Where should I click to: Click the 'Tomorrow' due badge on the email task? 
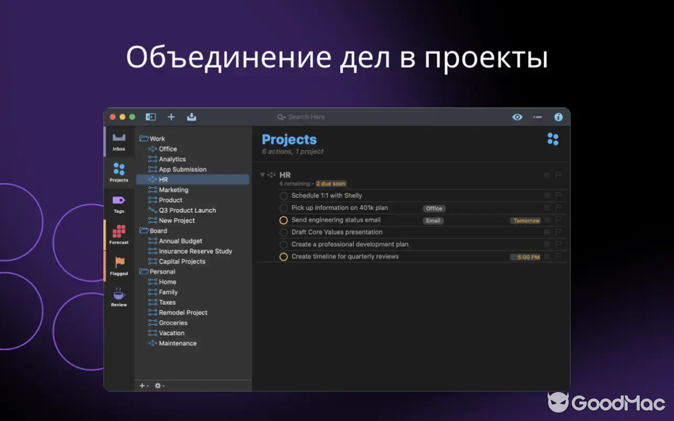point(526,220)
